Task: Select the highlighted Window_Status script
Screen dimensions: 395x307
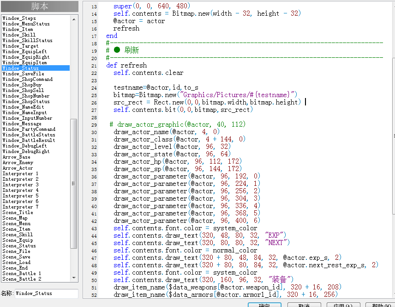Action: tap(36, 68)
